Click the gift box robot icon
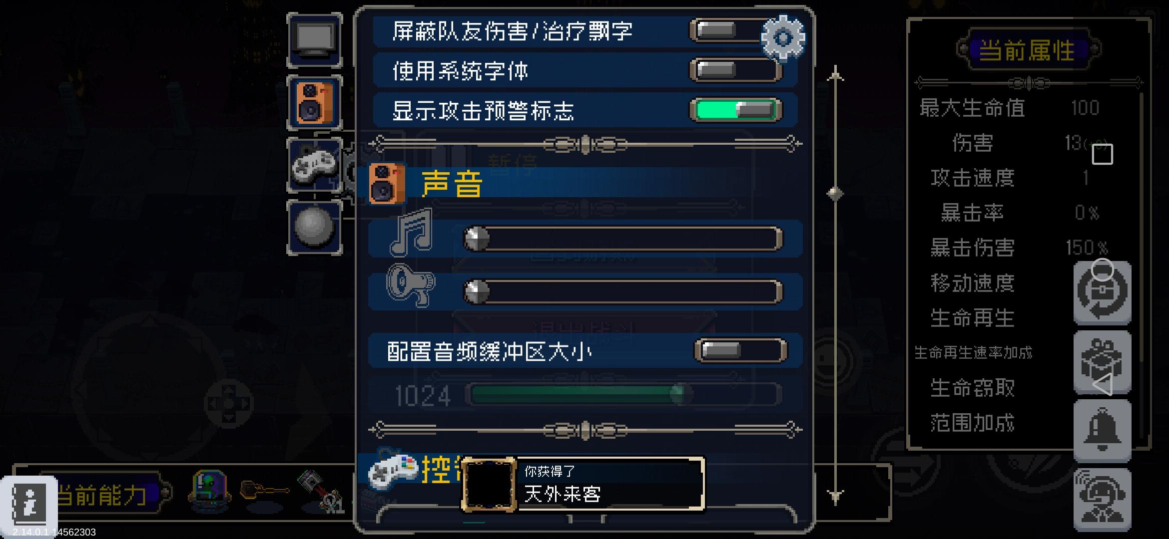 (1102, 362)
